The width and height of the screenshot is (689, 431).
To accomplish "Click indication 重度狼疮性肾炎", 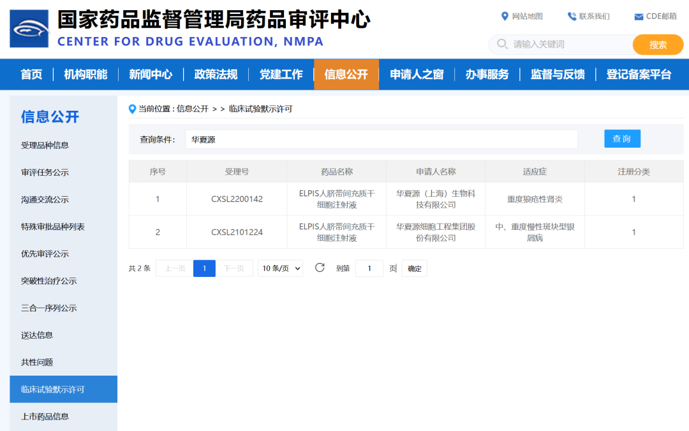I will [535, 199].
